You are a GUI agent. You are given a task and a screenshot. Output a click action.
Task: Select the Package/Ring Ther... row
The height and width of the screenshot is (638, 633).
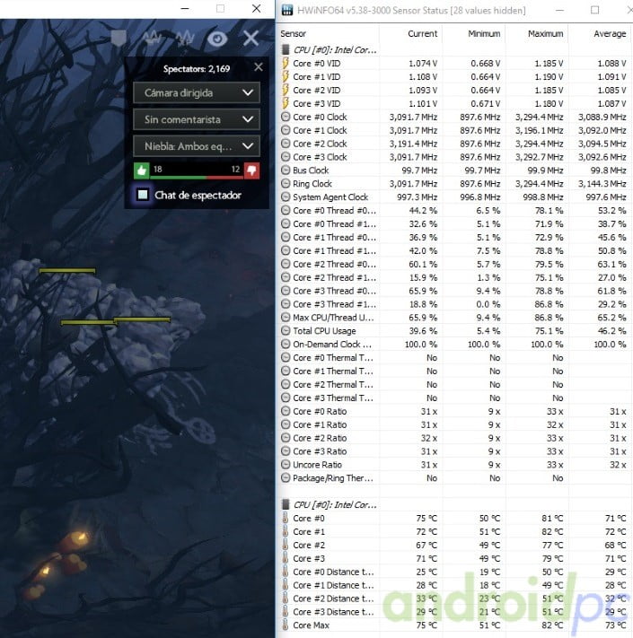coord(454,478)
